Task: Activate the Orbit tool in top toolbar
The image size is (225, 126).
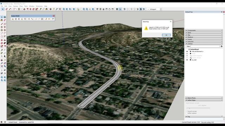Action: pyautogui.click(x=51, y=9)
